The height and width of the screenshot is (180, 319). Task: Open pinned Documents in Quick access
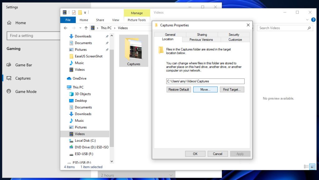coord(83,43)
